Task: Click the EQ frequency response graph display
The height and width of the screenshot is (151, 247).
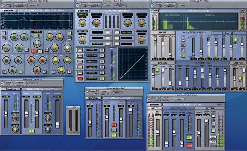Action: tap(37, 21)
